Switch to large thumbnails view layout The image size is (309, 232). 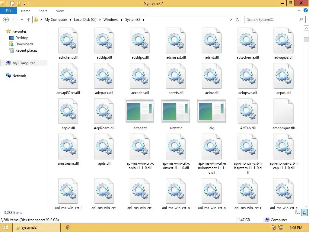(x=304, y=212)
